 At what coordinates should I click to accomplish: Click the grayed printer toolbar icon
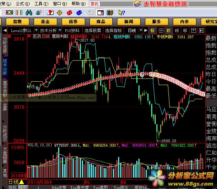91,13
